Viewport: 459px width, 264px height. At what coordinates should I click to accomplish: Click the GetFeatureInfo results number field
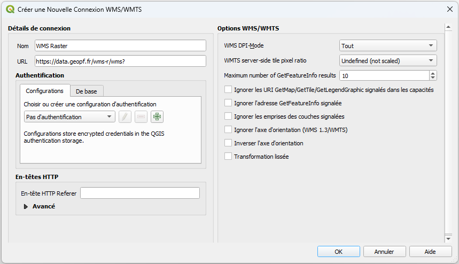(384, 75)
